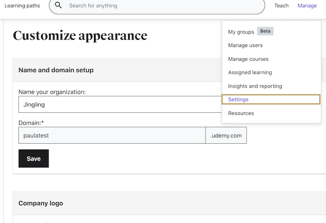Viewport: 326px width, 223px height.
Task: Click the Domain field containing paulatest
Action: (112, 135)
